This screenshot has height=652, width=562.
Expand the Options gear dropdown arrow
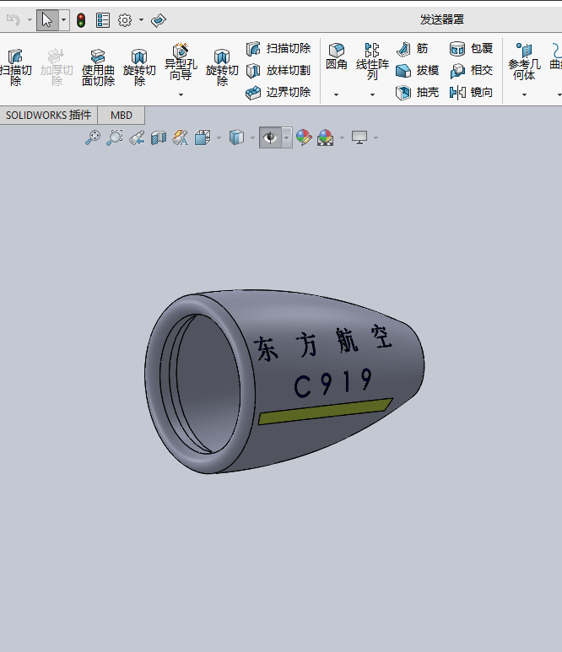[x=142, y=20]
